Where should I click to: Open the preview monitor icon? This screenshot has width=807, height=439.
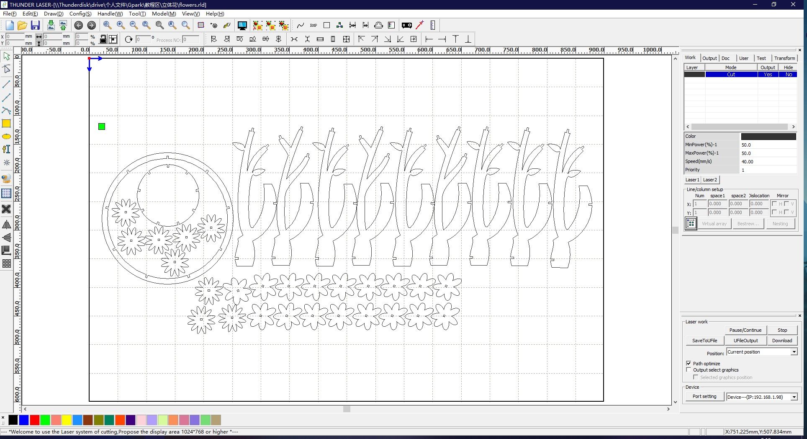pos(242,26)
